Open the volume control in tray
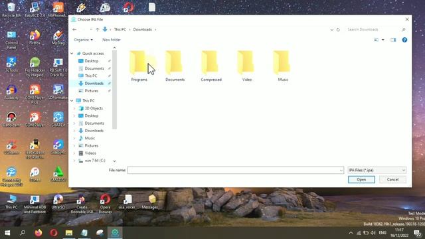Screen dimensions: 425x239 (x=373, y=233)
